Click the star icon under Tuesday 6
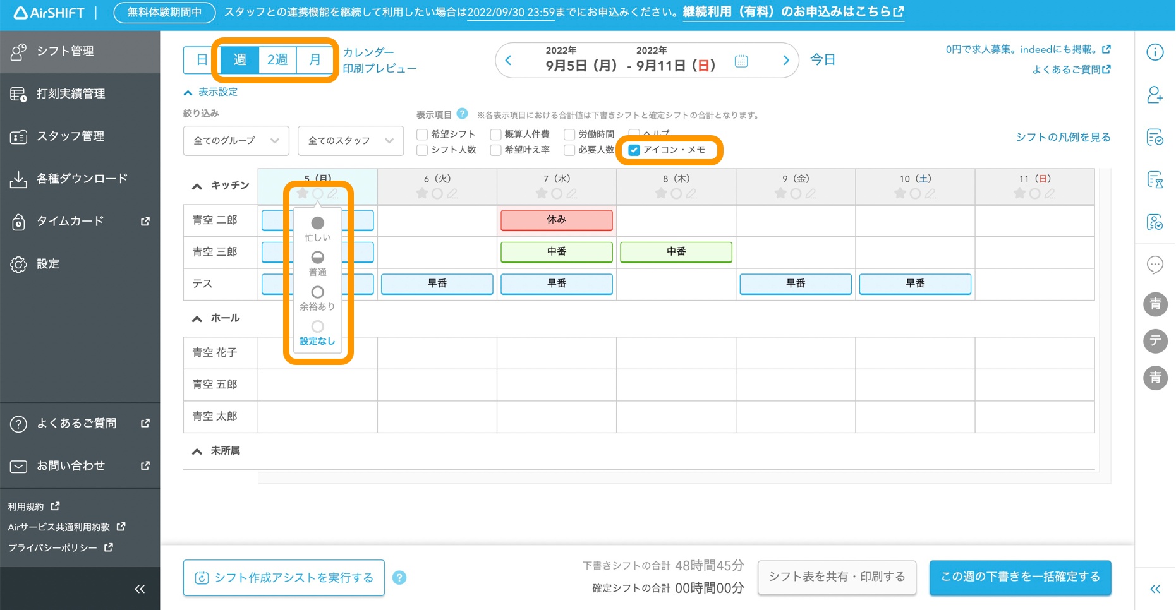This screenshot has height=610, width=1176. click(422, 194)
